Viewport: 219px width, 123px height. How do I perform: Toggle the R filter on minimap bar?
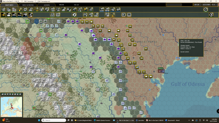click(x=10, y=94)
